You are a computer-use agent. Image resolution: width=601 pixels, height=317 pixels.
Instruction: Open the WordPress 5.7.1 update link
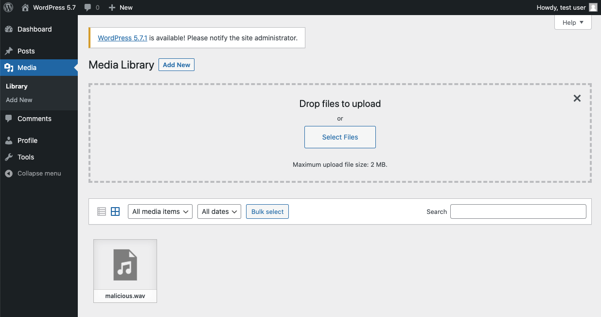coord(123,37)
